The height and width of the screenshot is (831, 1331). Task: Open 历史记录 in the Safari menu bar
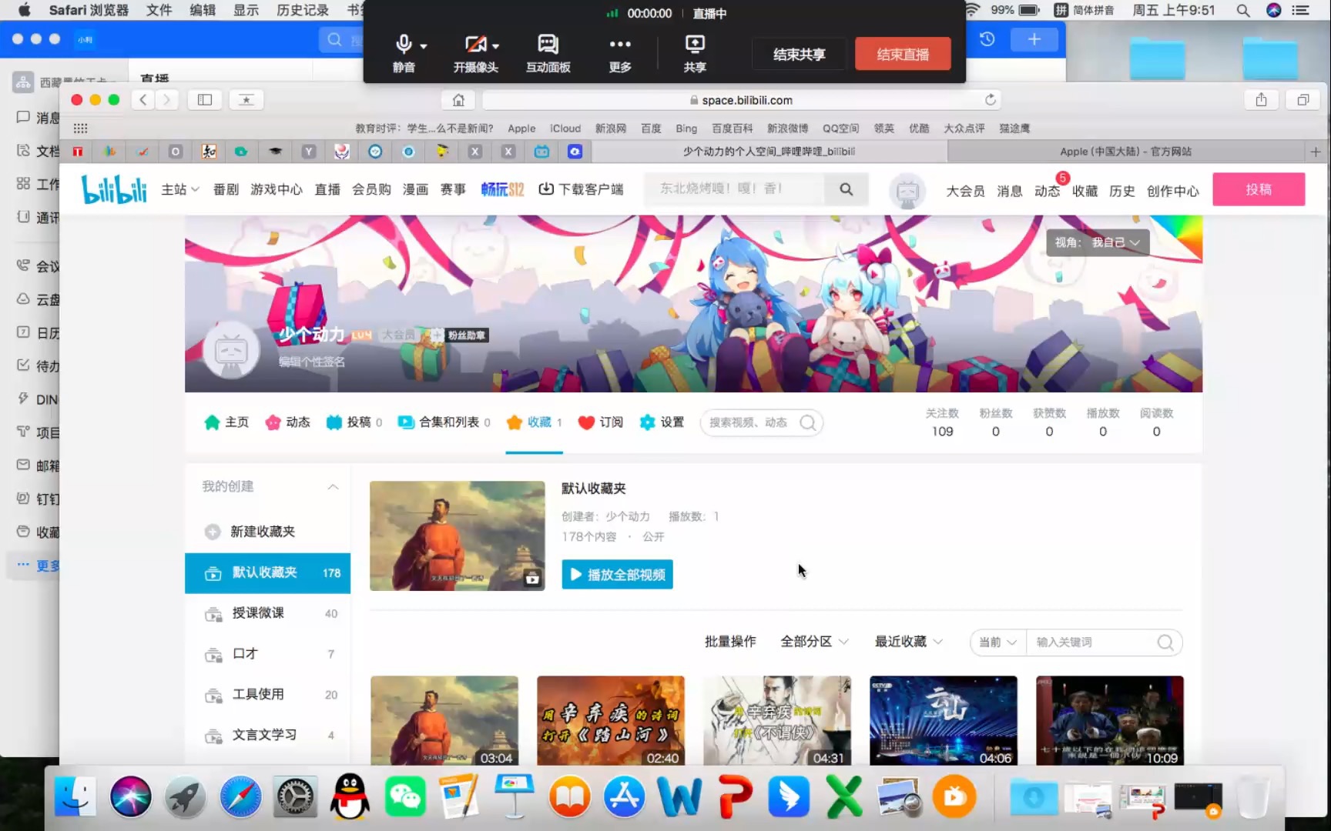point(303,10)
